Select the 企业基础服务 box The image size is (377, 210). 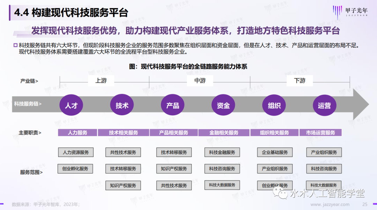[x=275, y=152]
